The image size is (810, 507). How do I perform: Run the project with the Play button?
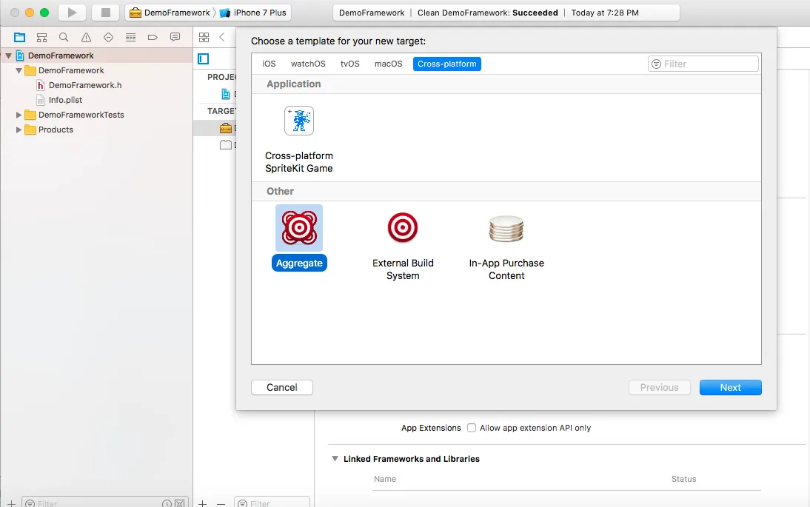73,13
